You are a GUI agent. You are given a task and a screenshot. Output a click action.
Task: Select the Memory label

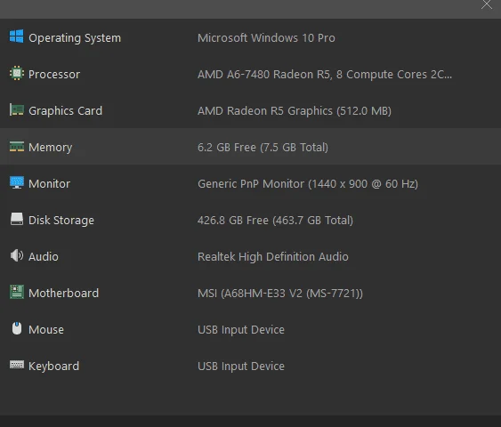click(x=51, y=148)
